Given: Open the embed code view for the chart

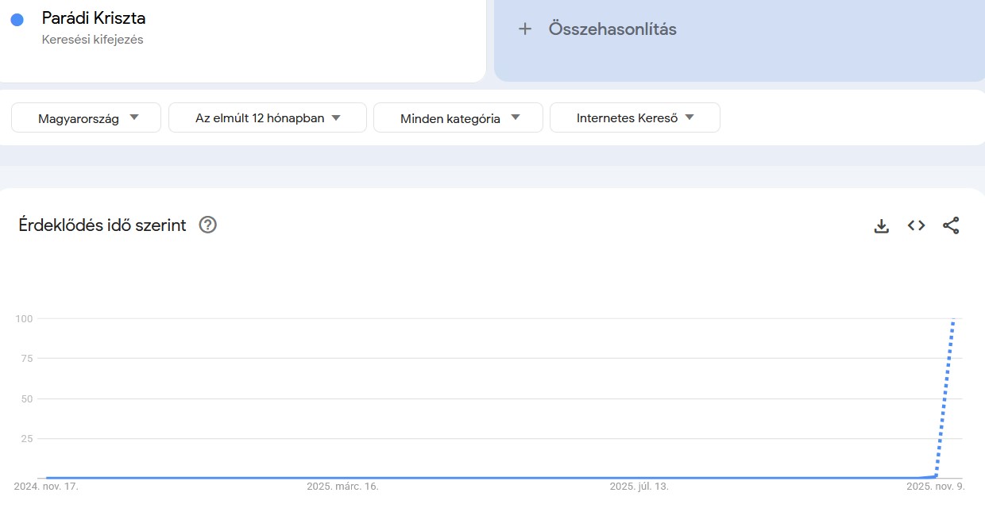Looking at the screenshot, I should click(x=916, y=225).
